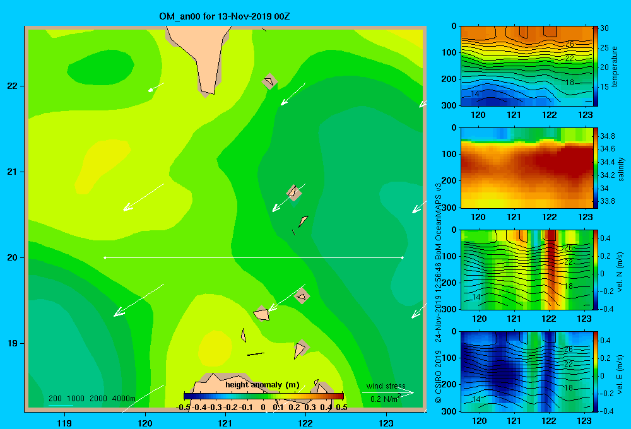Screen dimensions: 631x429
Task: Click the 'vel. N (m/s)' axis label
Action: pyautogui.click(x=620, y=272)
